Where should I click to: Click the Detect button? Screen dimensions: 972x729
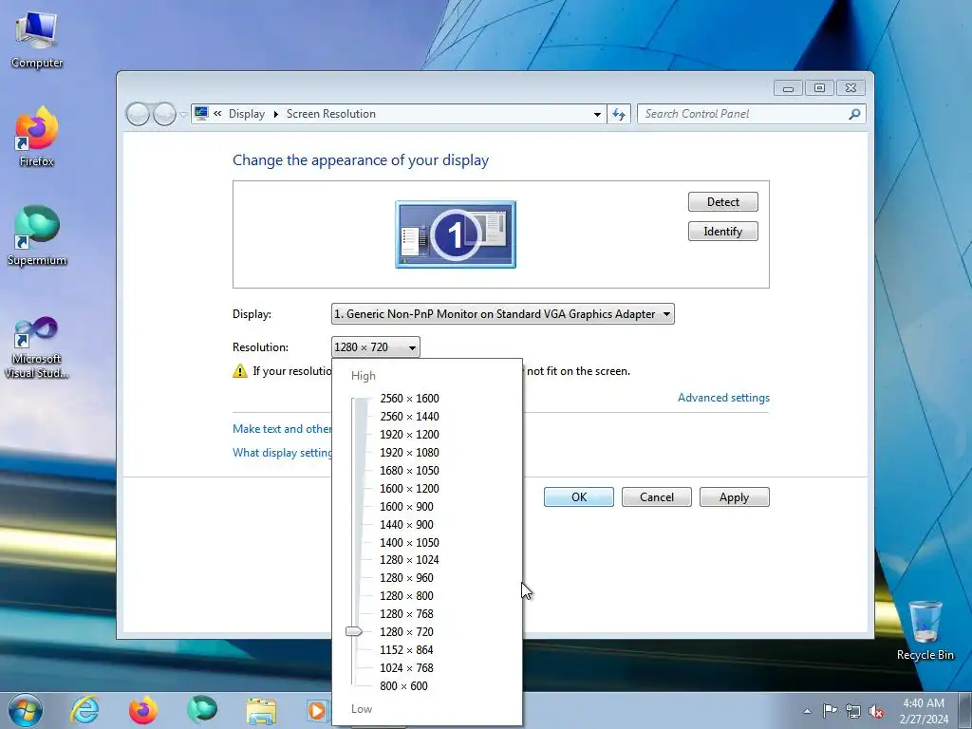pos(722,202)
